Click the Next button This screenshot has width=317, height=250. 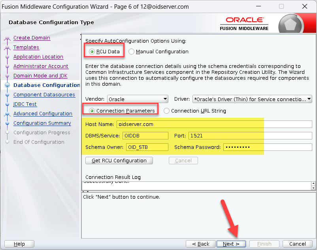(x=231, y=244)
